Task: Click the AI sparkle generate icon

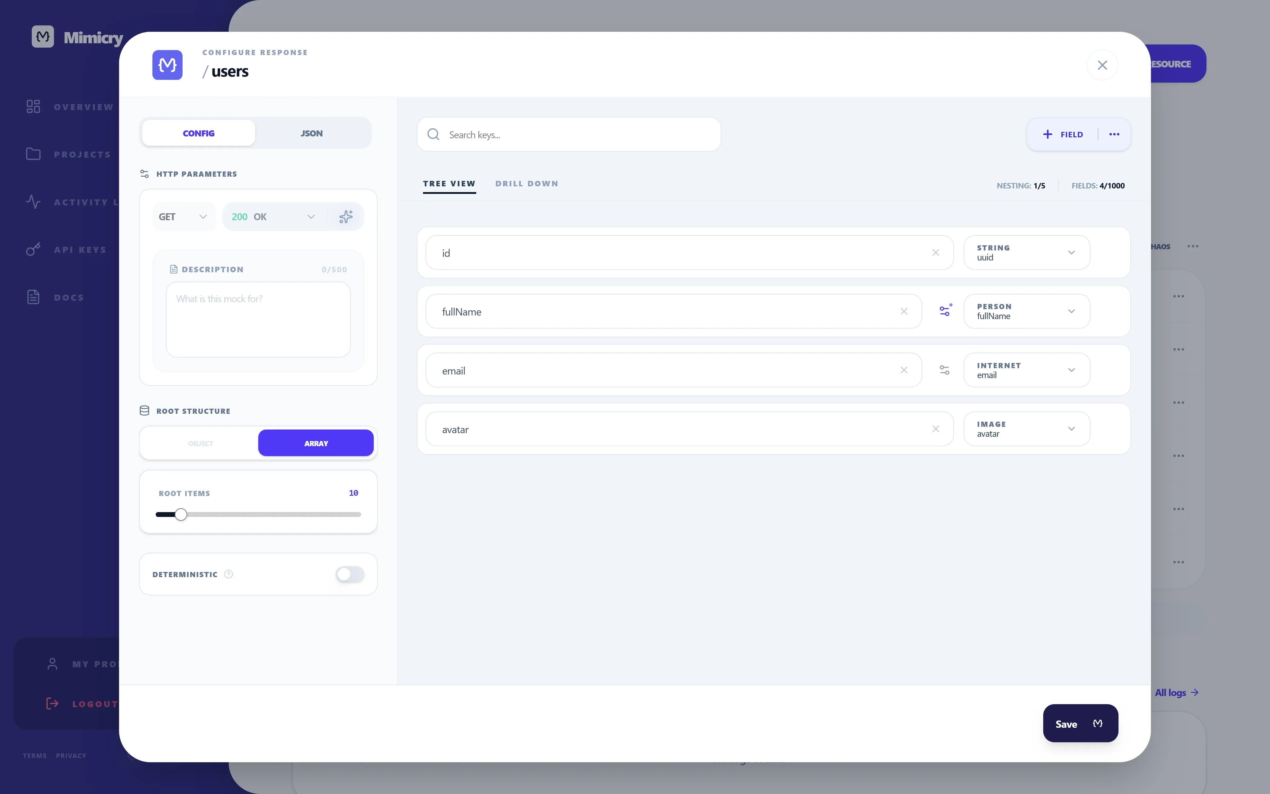Action: pos(346,217)
